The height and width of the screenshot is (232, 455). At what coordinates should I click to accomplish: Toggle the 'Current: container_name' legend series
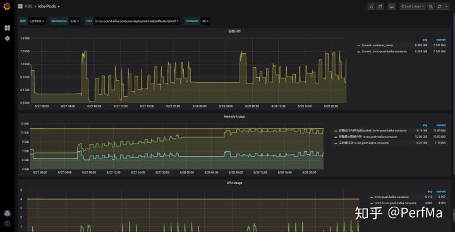click(377, 46)
